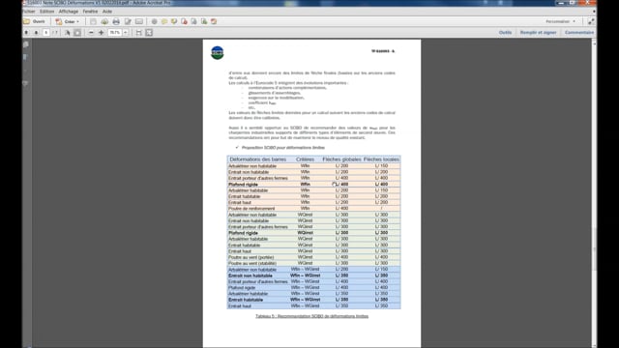Activate the text selection cursor tool
This screenshot has height=348, width=619.
[67, 32]
